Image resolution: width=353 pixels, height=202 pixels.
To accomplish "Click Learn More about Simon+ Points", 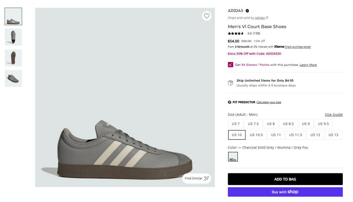I will [308, 65].
